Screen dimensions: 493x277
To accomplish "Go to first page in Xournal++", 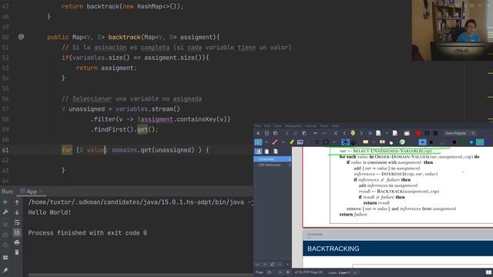I will click(x=336, y=133).
